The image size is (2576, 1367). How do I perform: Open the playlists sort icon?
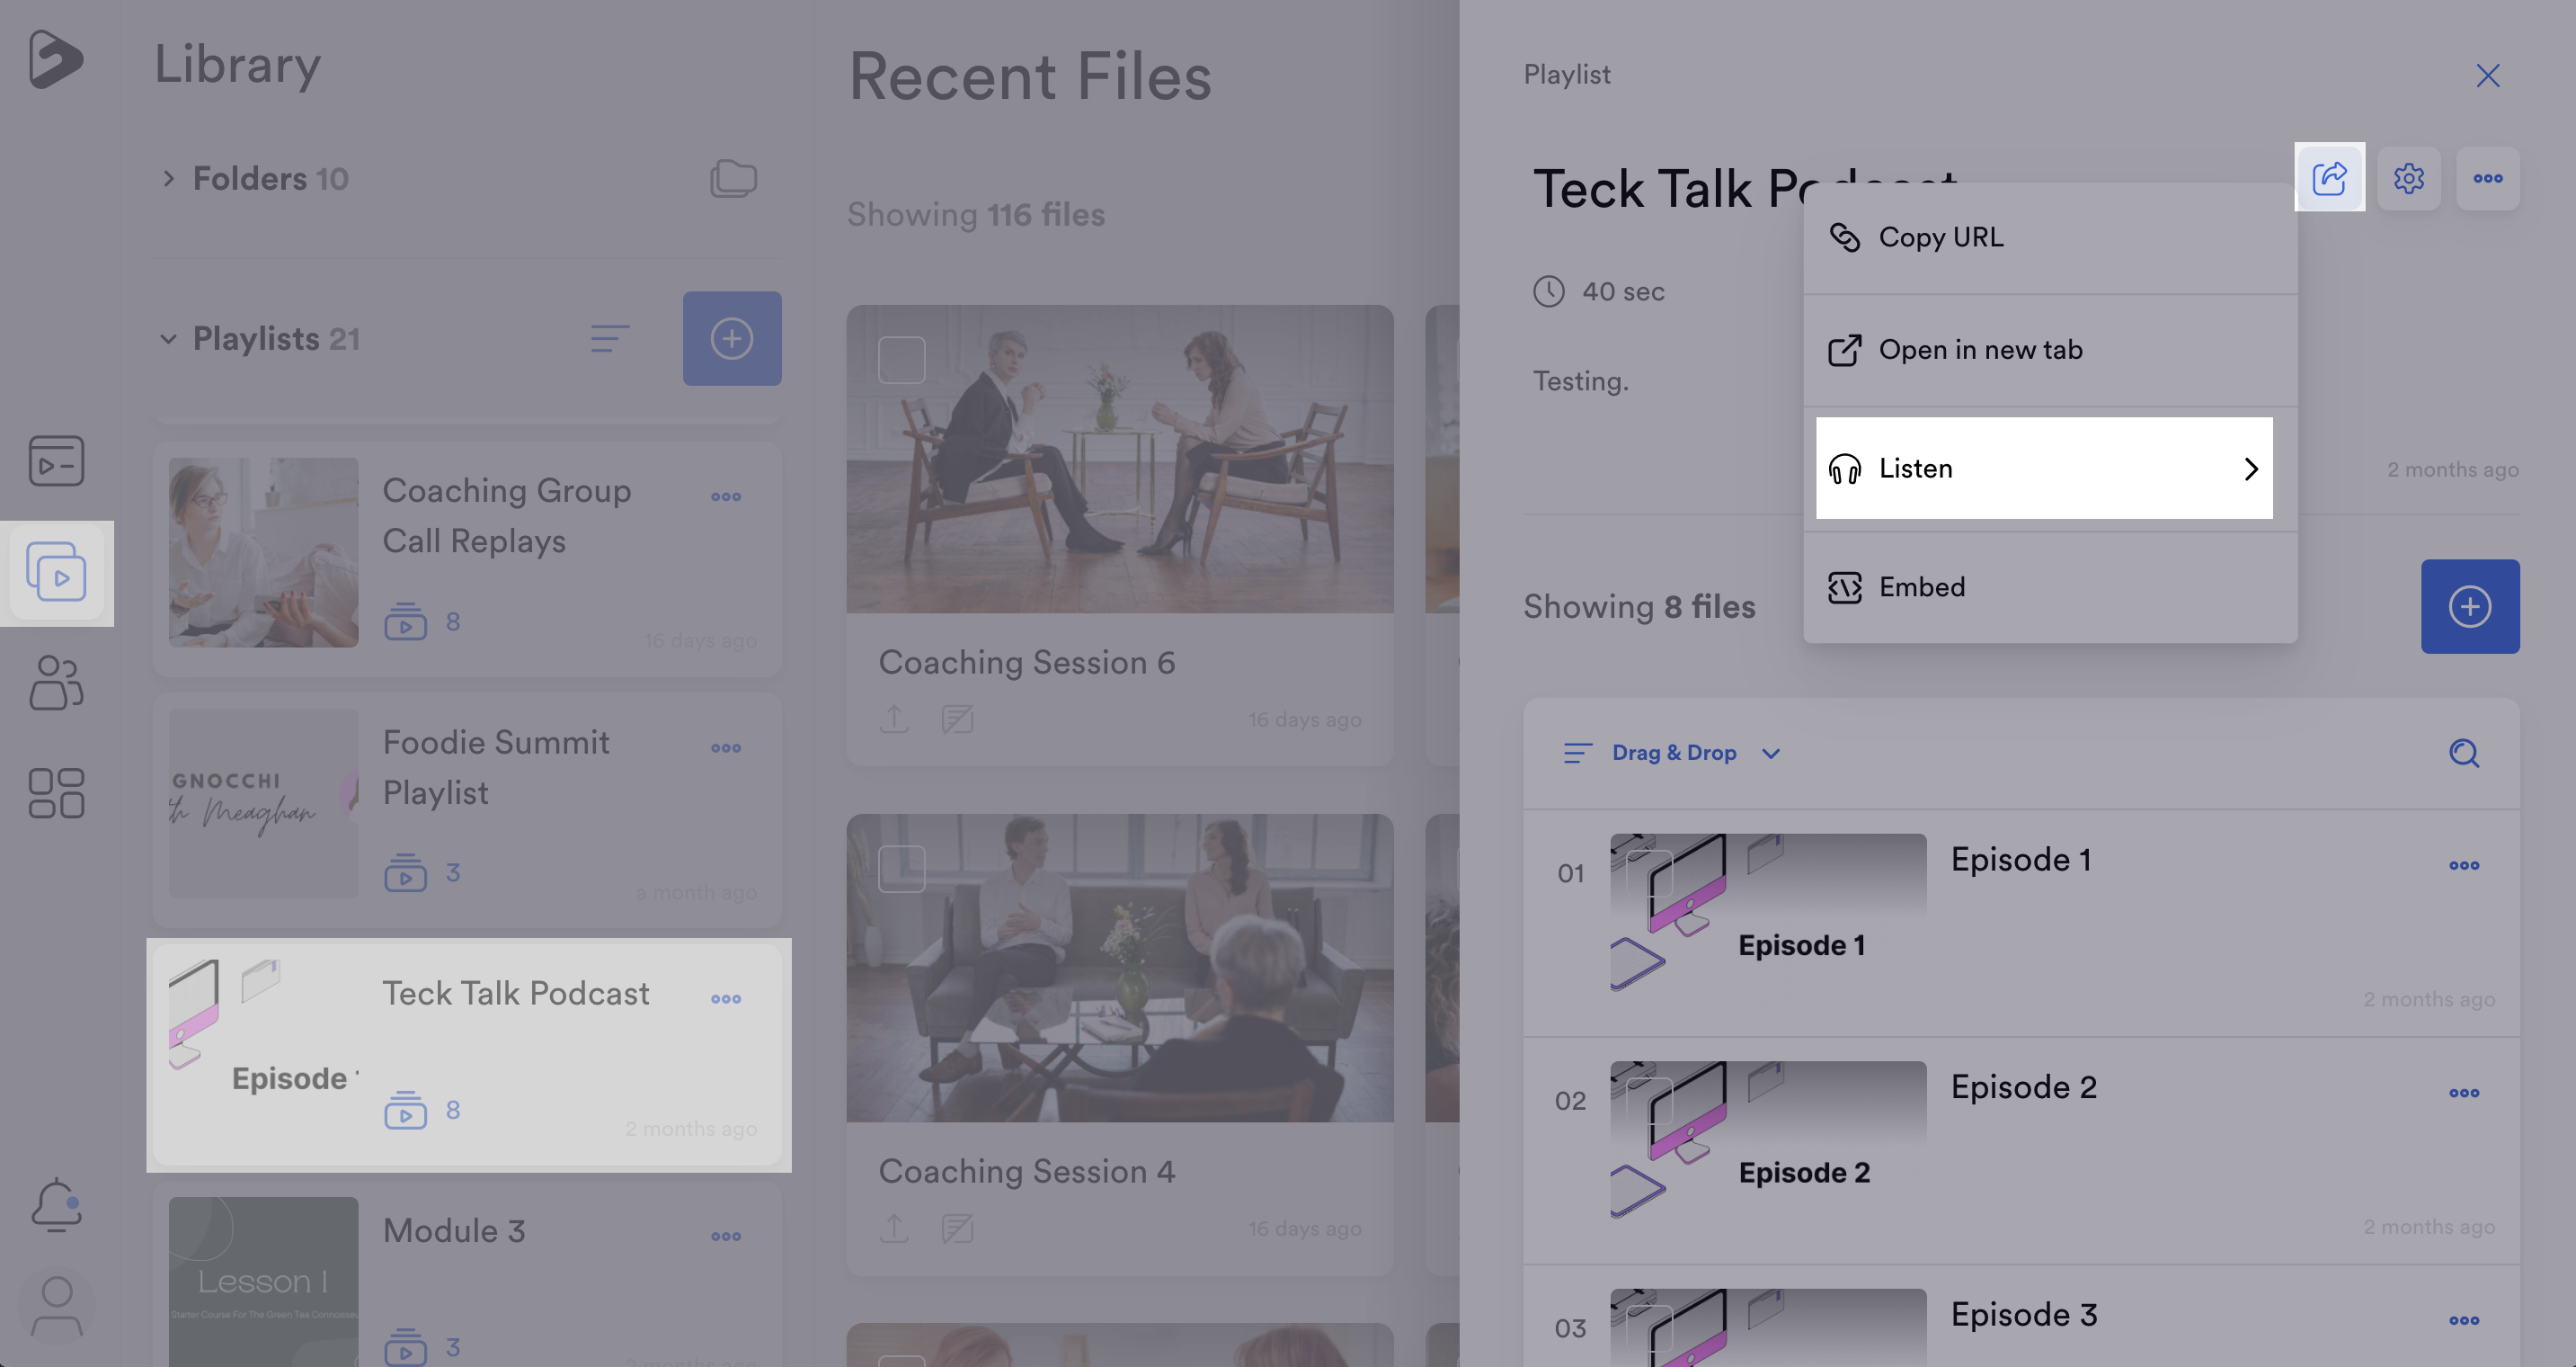click(x=609, y=338)
